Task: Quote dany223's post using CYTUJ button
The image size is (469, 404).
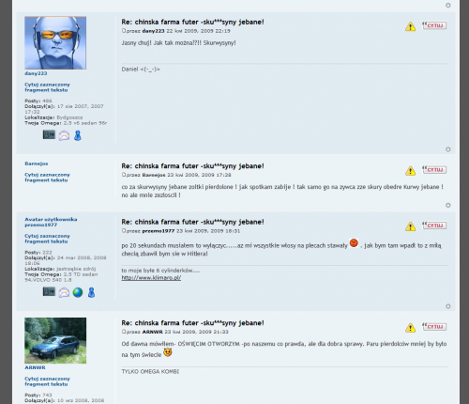Action: click(x=434, y=25)
